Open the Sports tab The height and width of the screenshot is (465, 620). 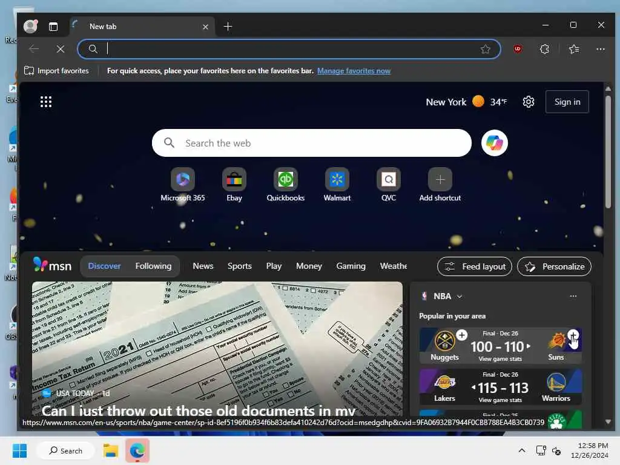(x=240, y=266)
